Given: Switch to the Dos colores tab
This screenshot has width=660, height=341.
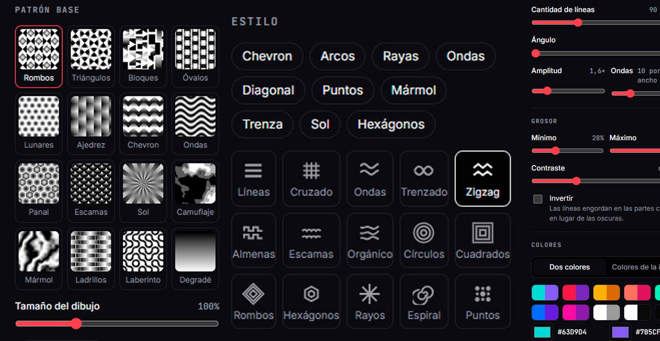Looking at the screenshot, I should point(569,267).
